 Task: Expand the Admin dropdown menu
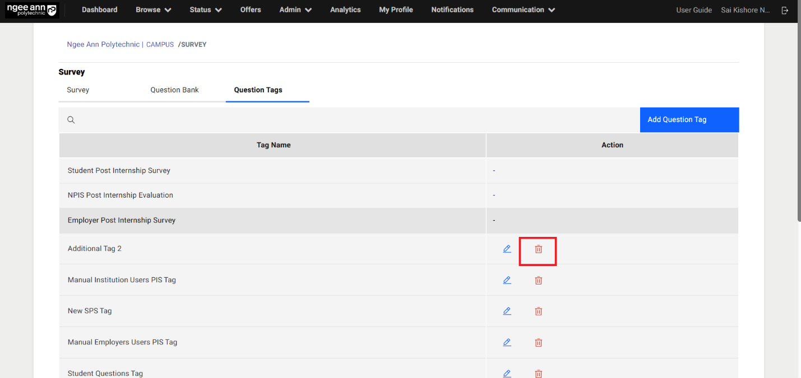[x=295, y=10]
